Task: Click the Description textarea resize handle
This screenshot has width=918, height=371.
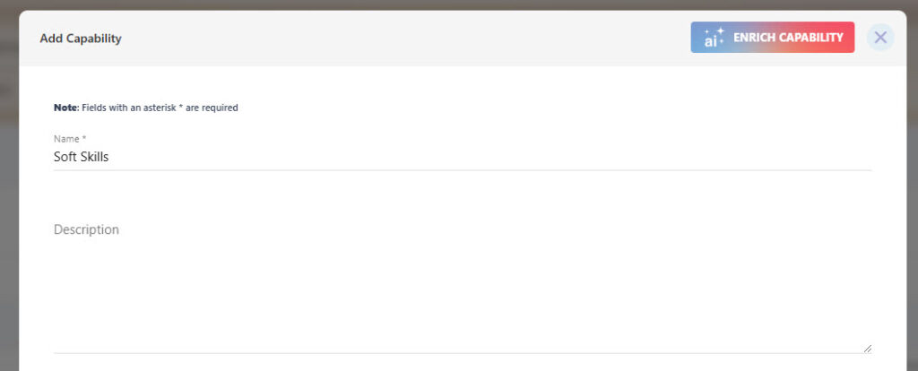Action: click(867, 349)
